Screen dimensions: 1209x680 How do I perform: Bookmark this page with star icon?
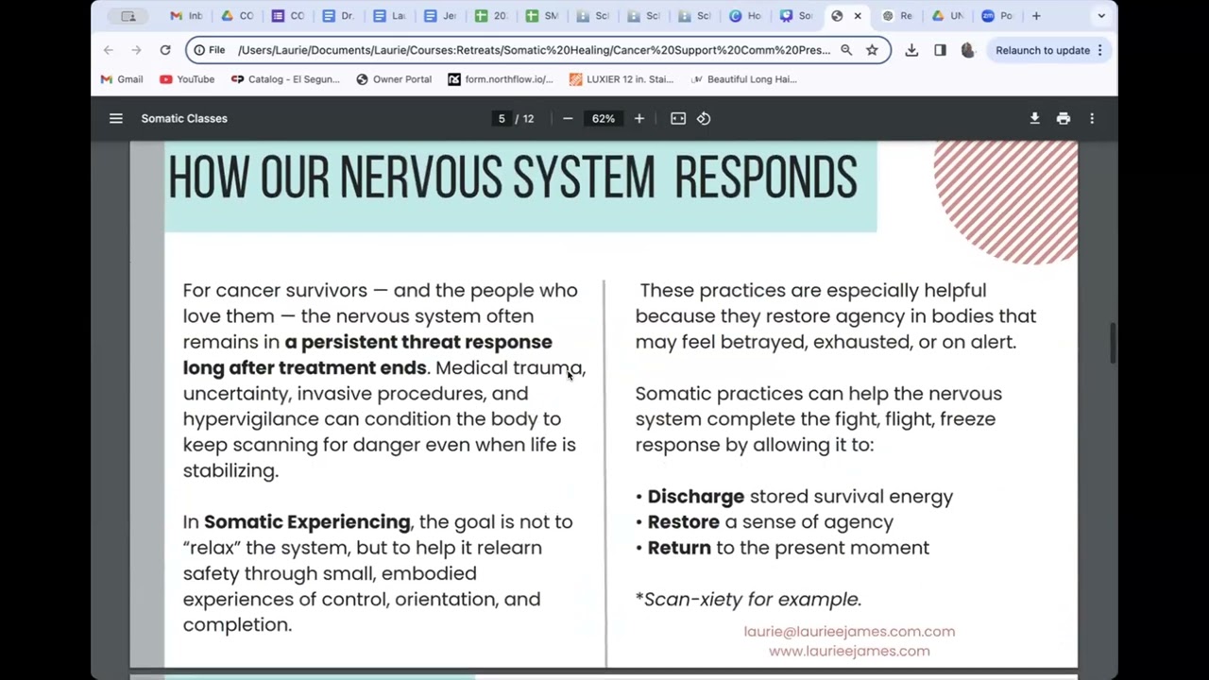(x=872, y=50)
